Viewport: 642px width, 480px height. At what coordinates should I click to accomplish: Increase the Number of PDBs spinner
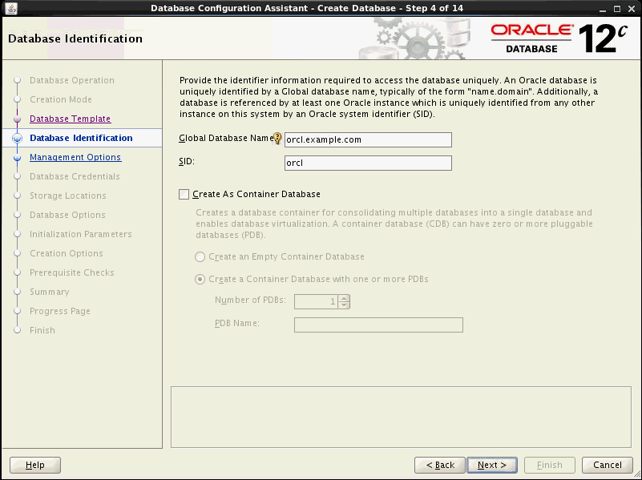345,298
